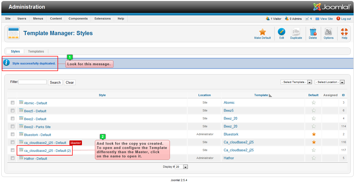Toggle default star for Beez5 - Default

click(314, 110)
